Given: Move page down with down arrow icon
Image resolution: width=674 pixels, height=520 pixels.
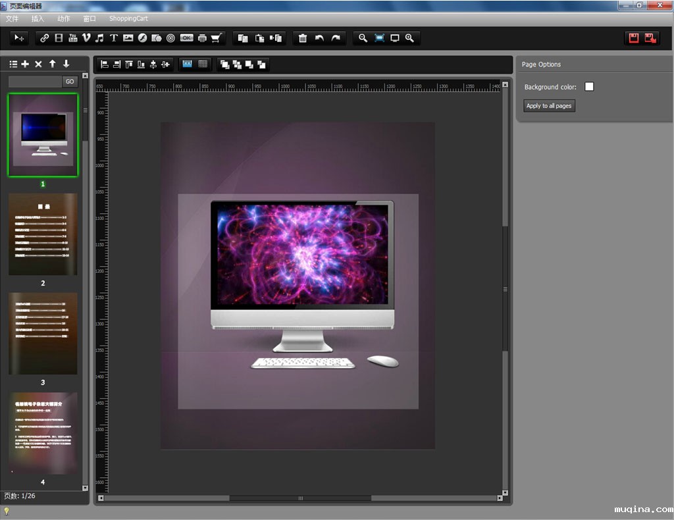Looking at the screenshot, I should pyautogui.click(x=66, y=64).
